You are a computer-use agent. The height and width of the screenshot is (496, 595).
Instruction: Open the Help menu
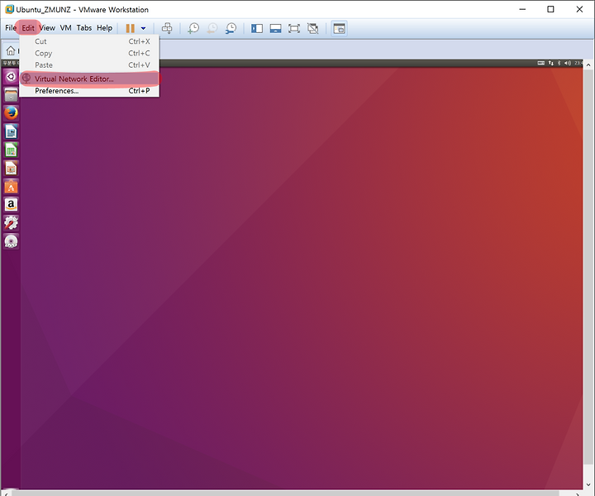pyautogui.click(x=104, y=28)
